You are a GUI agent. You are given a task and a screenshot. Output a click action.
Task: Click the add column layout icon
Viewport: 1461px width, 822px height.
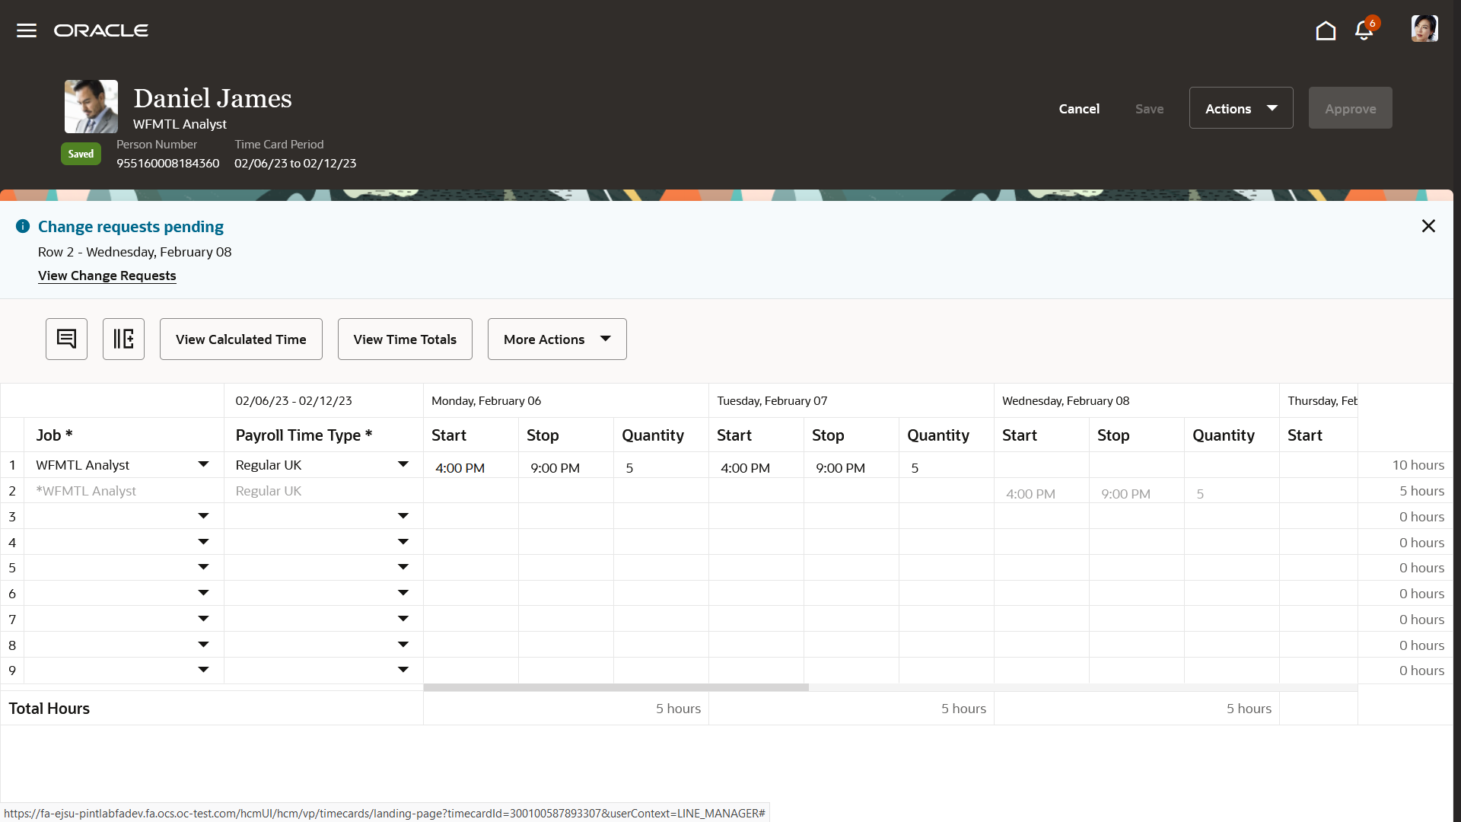tap(123, 339)
